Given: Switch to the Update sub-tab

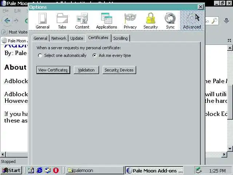Looking at the screenshot, I should [x=77, y=38].
